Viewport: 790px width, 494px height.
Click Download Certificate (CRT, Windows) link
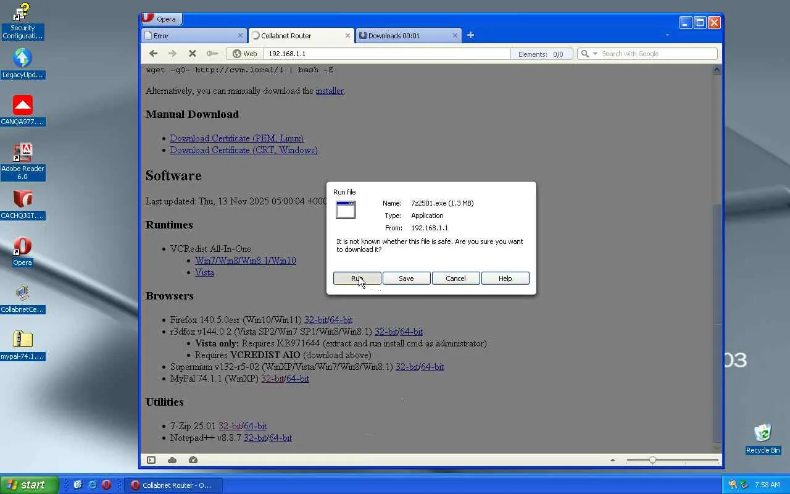(244, 150)
